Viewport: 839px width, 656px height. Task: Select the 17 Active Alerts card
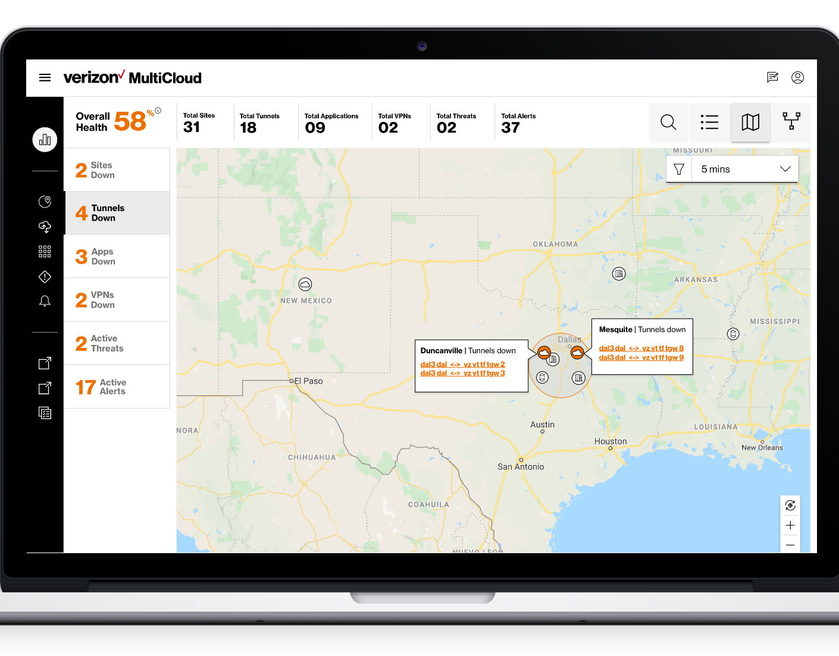pos(117,387)
